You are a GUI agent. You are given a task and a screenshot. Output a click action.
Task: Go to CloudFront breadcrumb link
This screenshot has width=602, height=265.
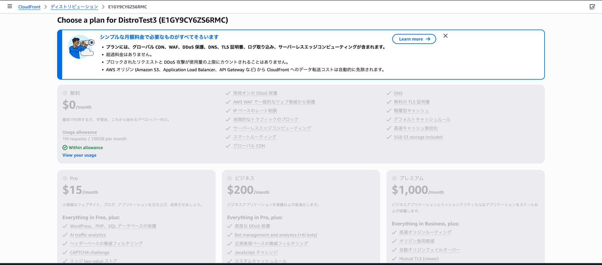29,7
